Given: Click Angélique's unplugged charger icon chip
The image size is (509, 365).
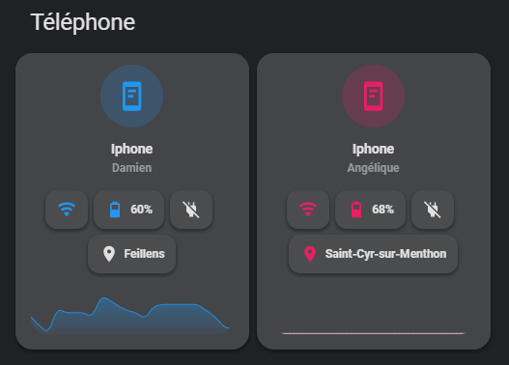Looking at the screenshot, I should 433,210.
